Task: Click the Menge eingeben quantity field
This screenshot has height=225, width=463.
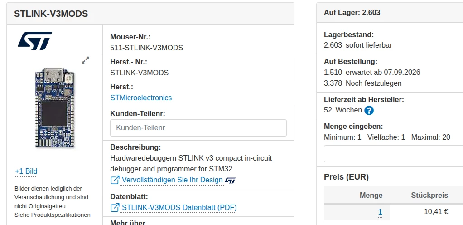Action: [393, 154]
